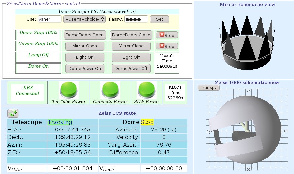Click the Zeiss TCS state heading
294x174 pixels.
point(117,113)
